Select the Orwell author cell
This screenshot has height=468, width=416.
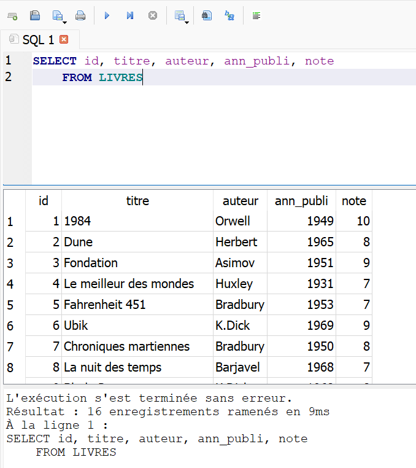233,221
